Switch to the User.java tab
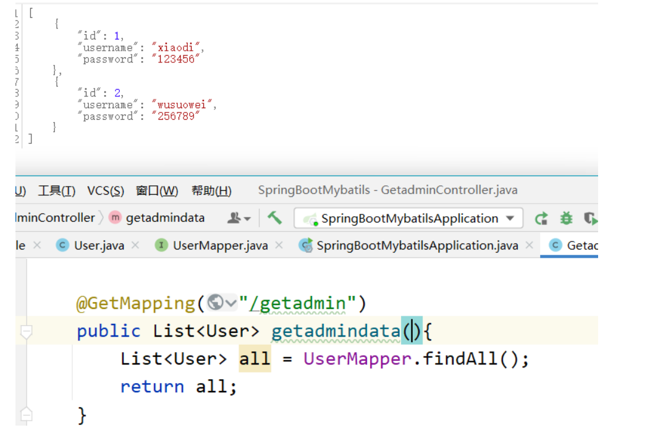 (x=98, y=245)
